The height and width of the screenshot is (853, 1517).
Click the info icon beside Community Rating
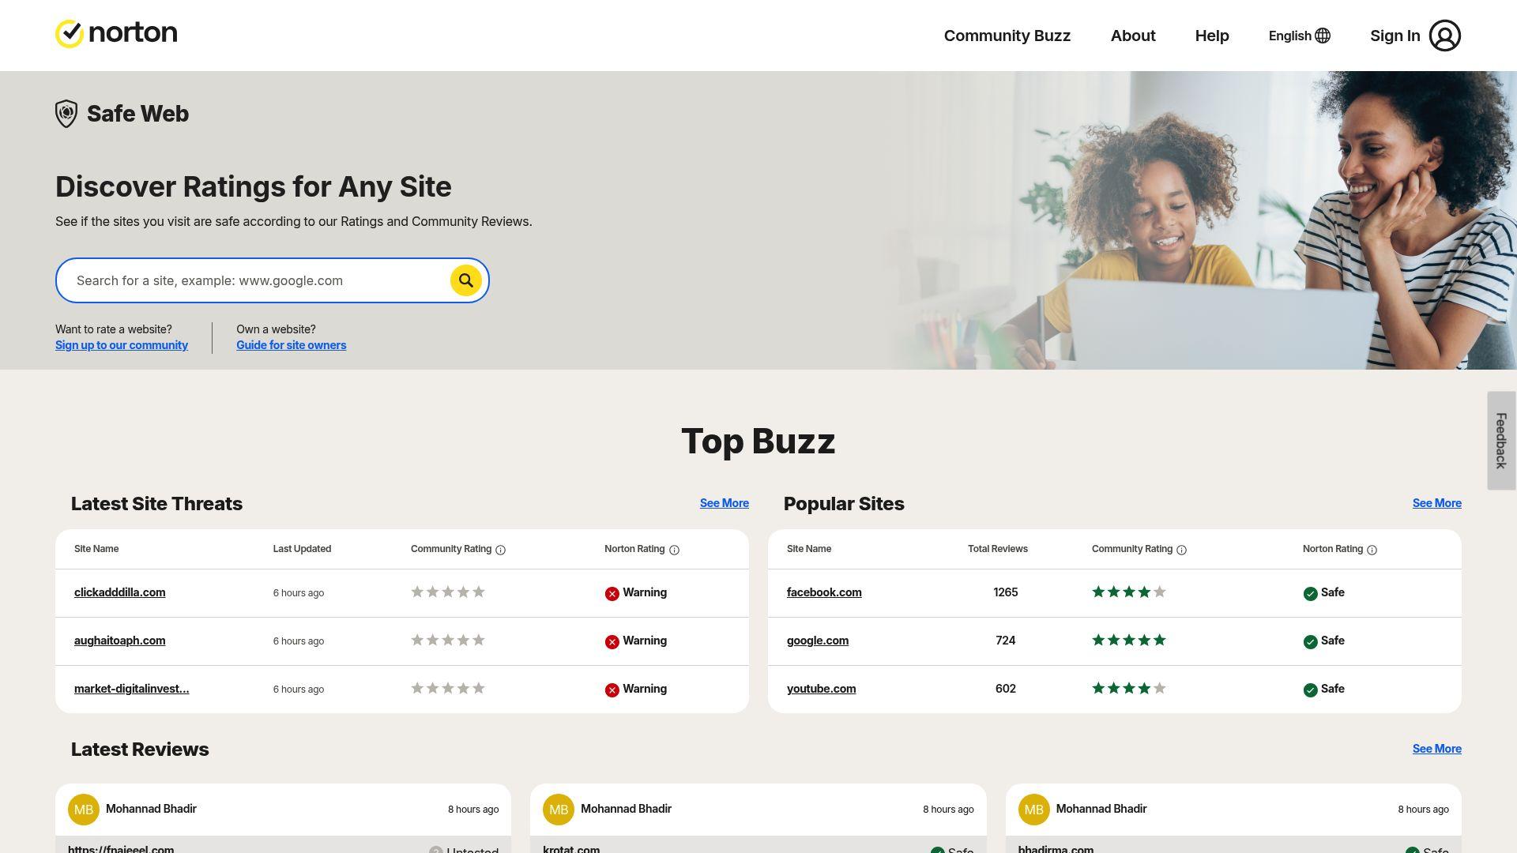click(502, 550)
